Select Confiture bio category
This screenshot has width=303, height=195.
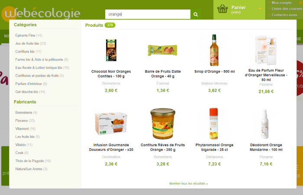click(29, 52)
